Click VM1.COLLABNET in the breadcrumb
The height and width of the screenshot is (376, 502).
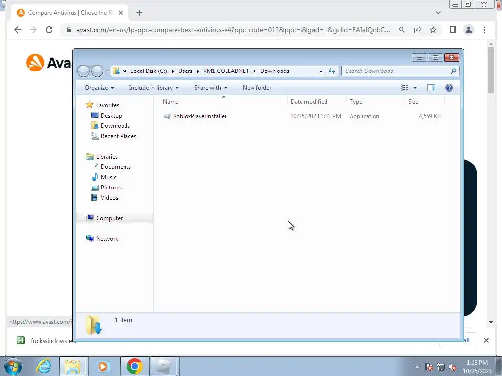[x=226, y=71]
